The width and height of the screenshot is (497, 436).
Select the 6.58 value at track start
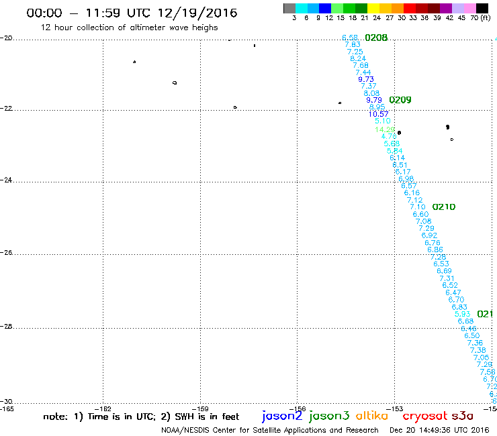point(350,38)
